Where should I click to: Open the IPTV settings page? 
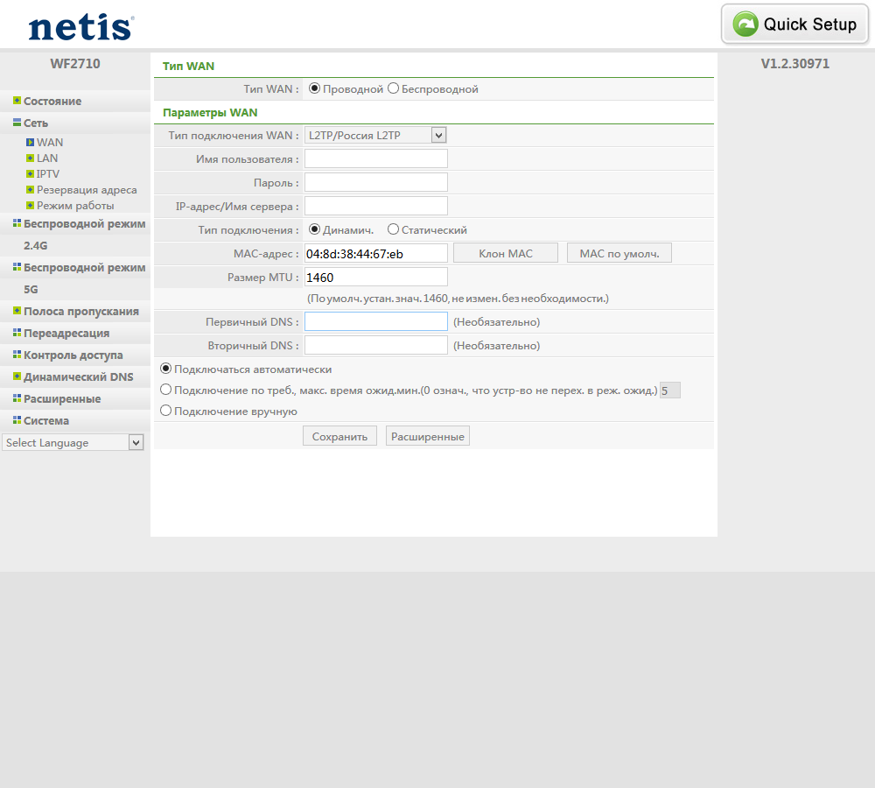48,173
